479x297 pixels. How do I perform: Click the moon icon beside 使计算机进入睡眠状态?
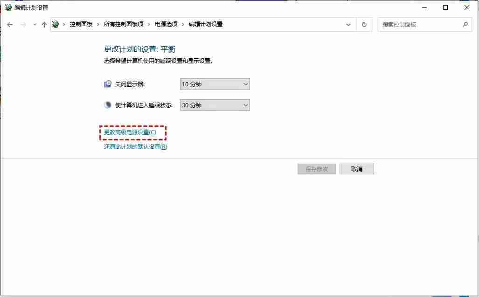click(106, 105)
